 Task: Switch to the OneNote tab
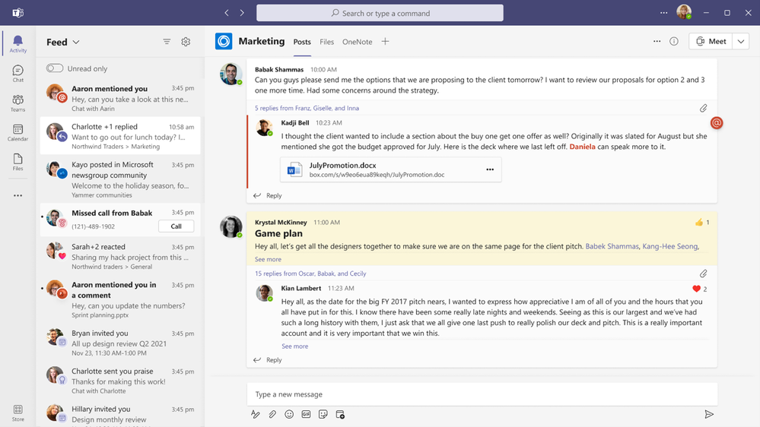coord(358,42)
